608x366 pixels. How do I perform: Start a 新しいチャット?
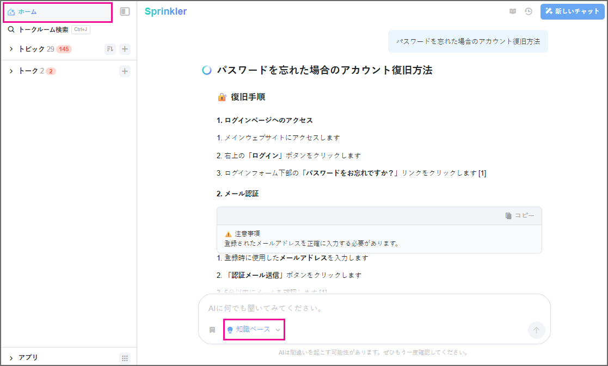tap(572, 11)
